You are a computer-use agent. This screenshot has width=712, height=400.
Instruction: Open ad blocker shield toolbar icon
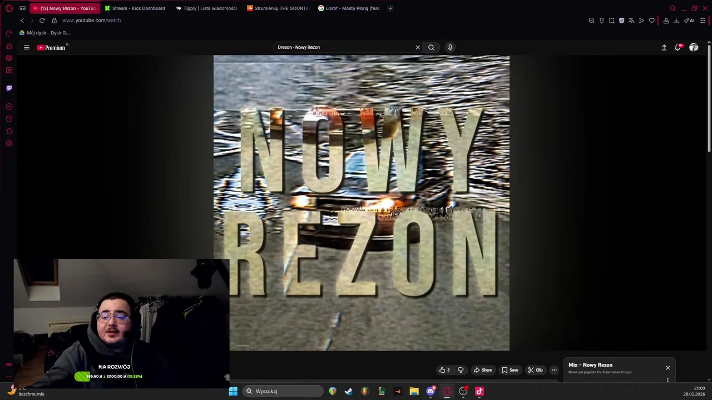[x=621, y=21]
